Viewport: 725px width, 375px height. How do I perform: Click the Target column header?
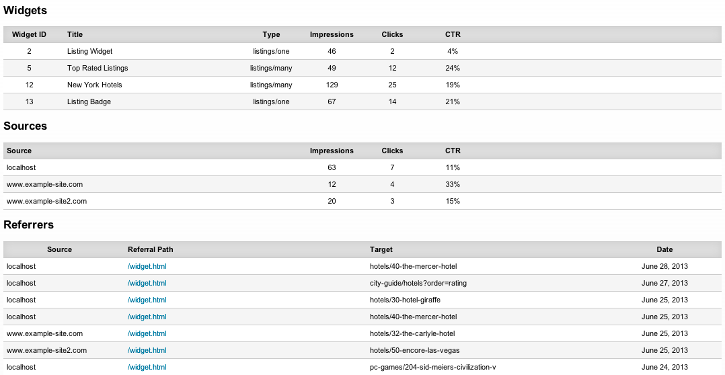[381, 249]
